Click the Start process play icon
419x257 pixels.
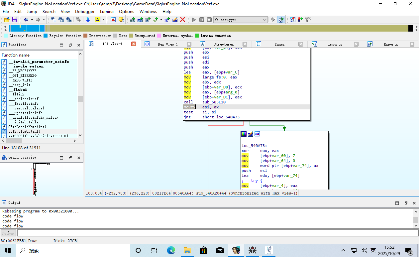194,20
